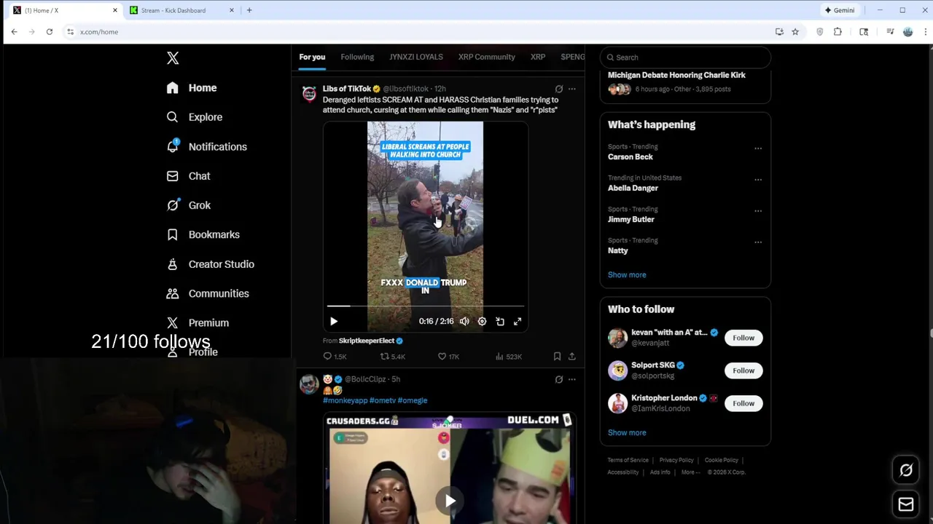Follow Kristopher London
Viewport: 933px width, 524px height.
click(743, 403)
